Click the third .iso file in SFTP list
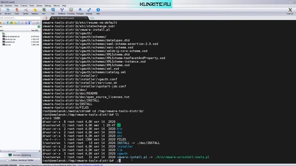Image resolution: width=296 pixels, height=166 pixels. 9,42
